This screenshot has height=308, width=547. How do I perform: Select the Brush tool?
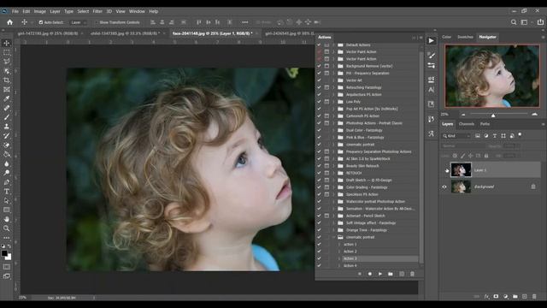[x=7, y=117]
